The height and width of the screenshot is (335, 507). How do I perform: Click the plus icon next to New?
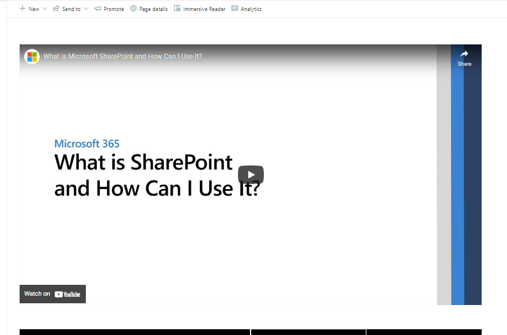(x=21, y=9)
